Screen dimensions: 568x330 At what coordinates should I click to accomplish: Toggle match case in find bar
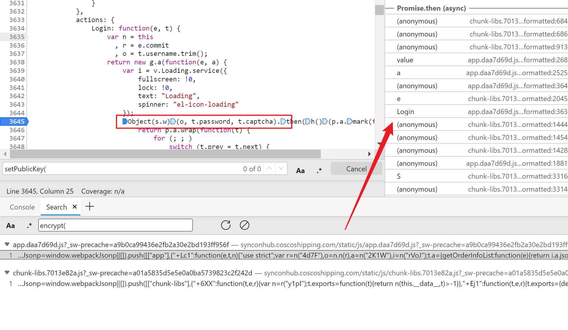[300, 170]
